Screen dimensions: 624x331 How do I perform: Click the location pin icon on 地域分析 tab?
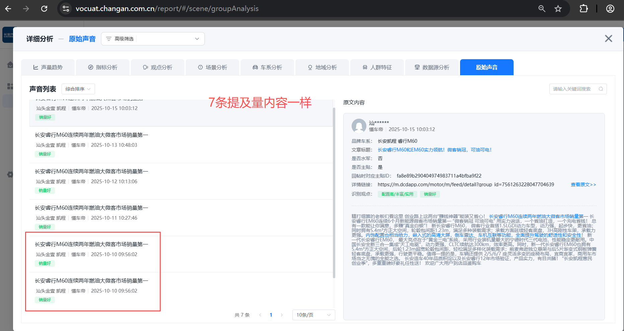(x=310, y=67)
